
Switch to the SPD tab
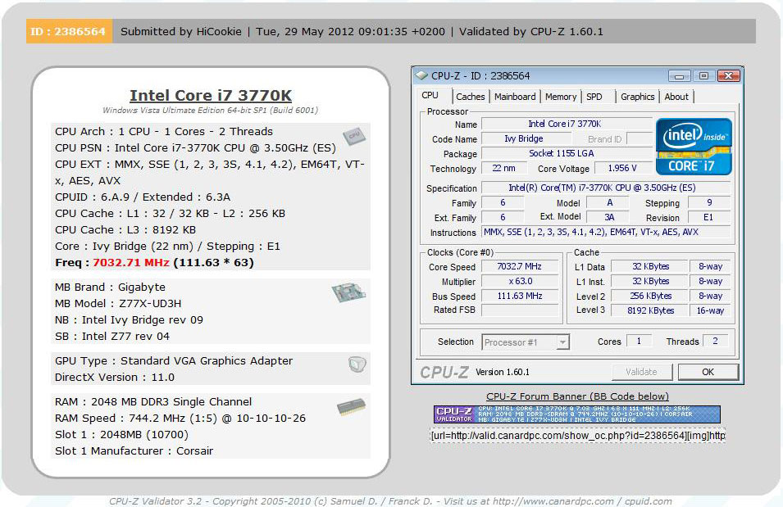click(594, 97)
